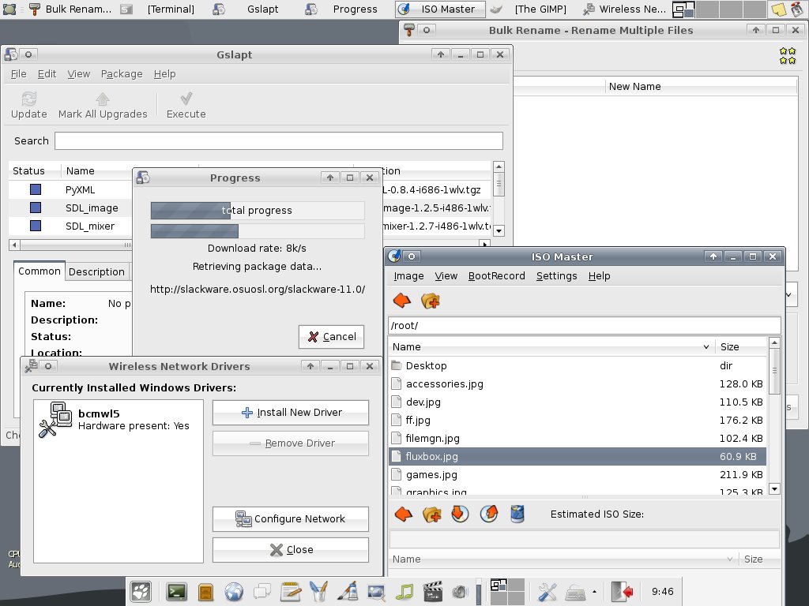809x606 pixels.
Task: Add selected file to the ISO image
Action: point(461,514)
